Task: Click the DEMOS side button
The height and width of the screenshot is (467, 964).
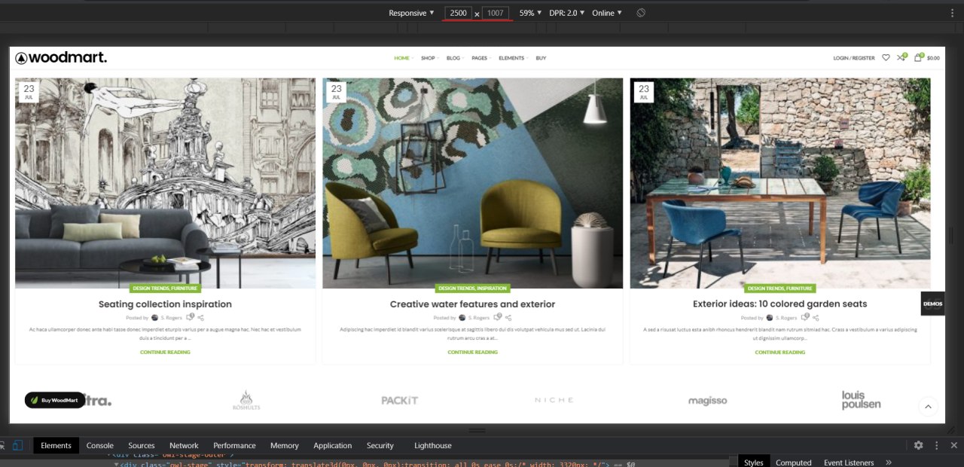Action: click(x=932, y=303)
